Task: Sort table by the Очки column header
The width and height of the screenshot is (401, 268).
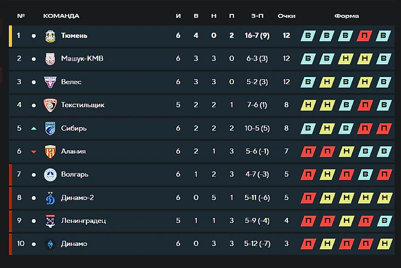Action: (x=286, y=16)
